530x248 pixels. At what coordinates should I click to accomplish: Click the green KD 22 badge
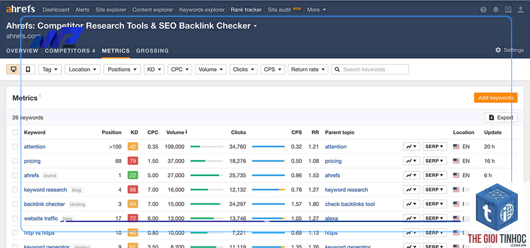[x=133, y=175]
